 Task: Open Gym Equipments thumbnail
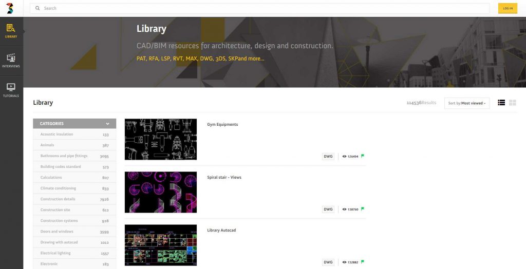pos(161,139)
